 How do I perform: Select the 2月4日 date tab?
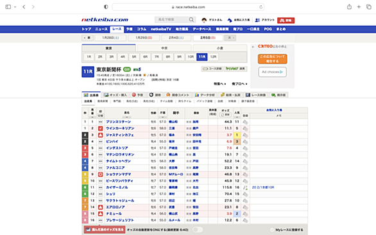click(x=176, y=38)
